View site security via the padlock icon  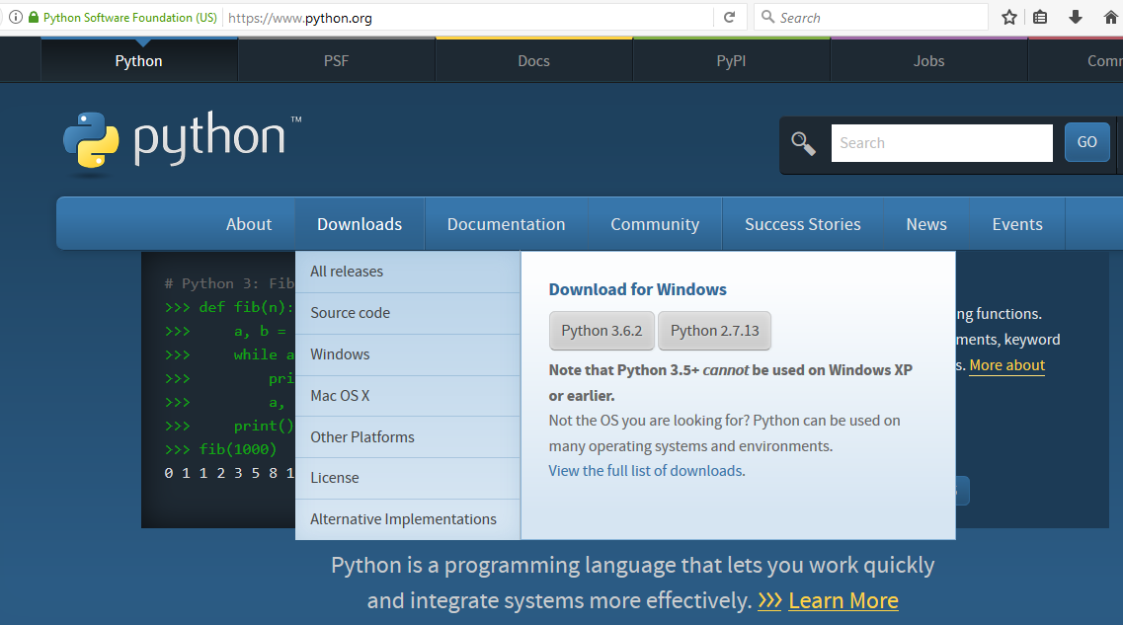(35, 17)
